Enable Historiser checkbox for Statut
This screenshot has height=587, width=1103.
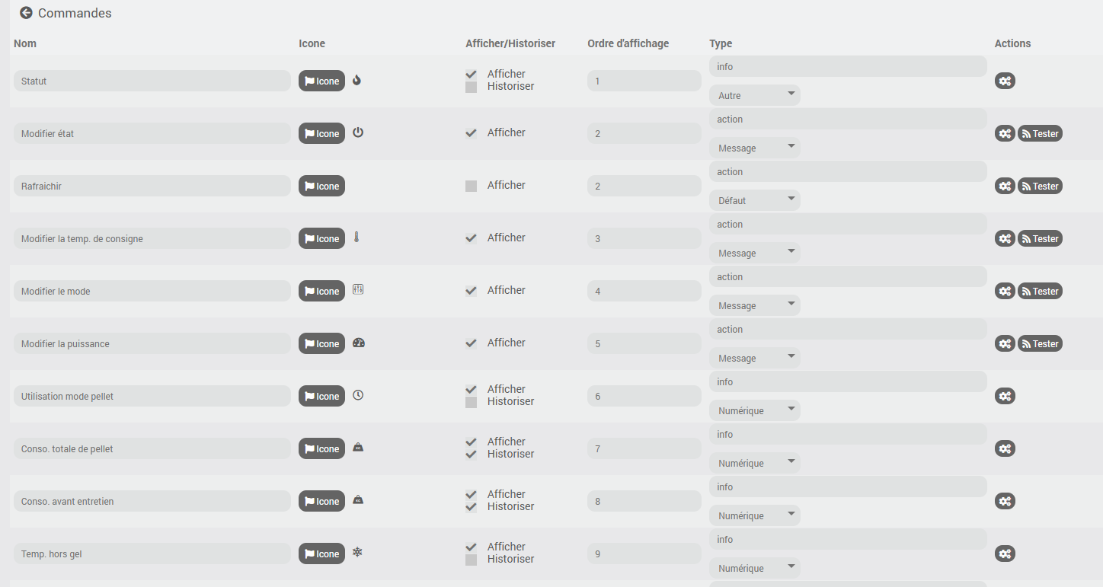pos(472,87)
